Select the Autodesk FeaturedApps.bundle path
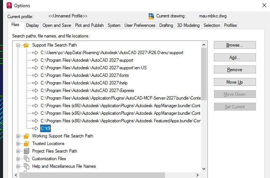 [x=121, y=121]
